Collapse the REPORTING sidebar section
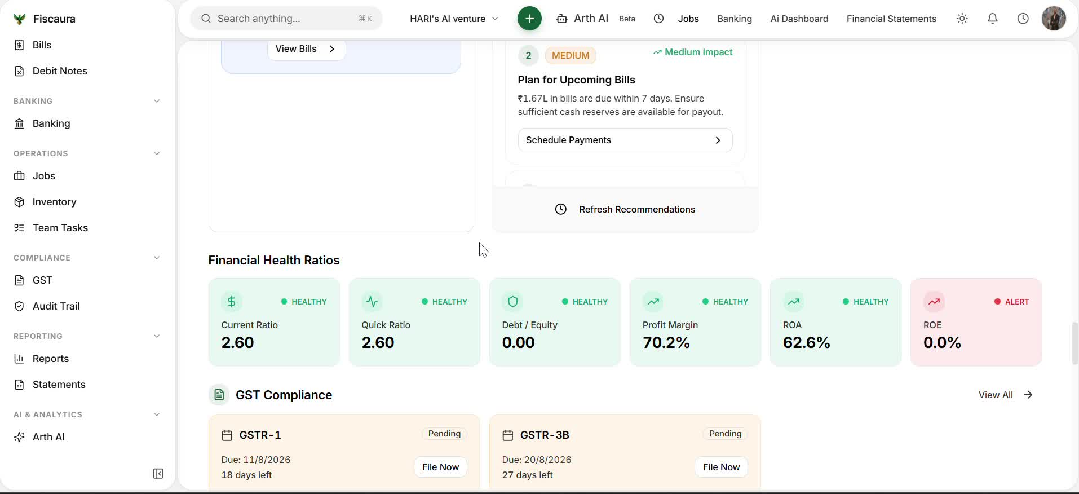This screenshot has width=1079, height=494. (x=157, y=336)
